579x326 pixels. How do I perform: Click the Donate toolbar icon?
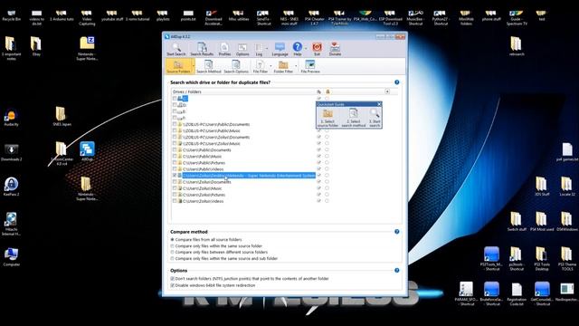(x=335, y=49)
